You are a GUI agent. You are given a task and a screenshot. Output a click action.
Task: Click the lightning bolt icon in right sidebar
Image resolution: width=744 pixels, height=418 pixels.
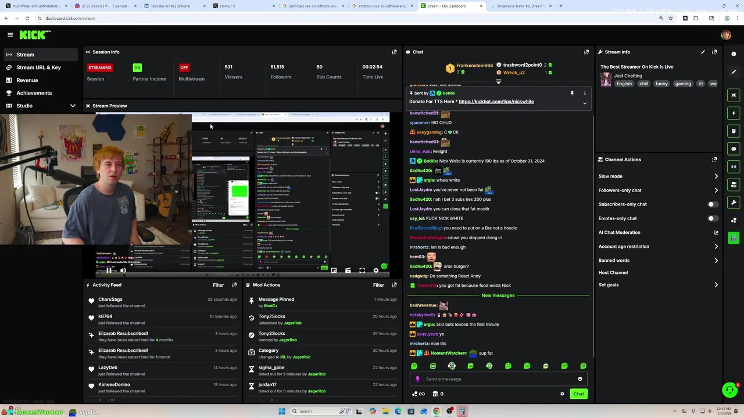click(734, 113)
